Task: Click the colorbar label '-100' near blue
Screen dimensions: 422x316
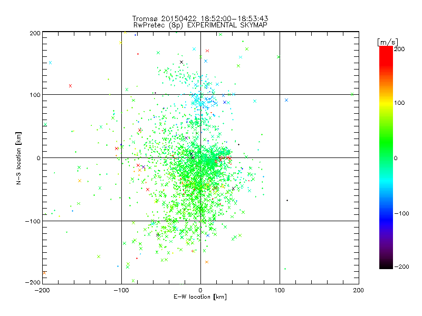Action: pyautogui.click(x=401, y=214)
